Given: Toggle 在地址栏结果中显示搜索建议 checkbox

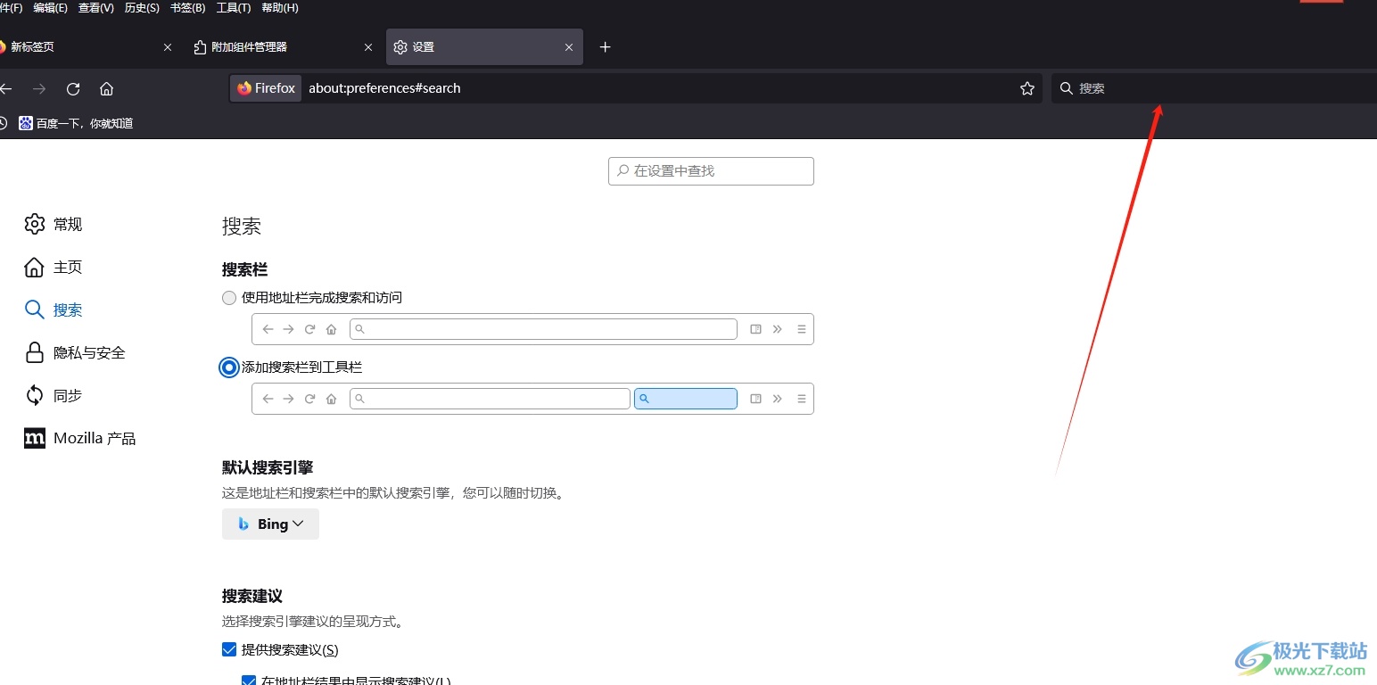Looking at the screenshot, I should tap(249, 681).
